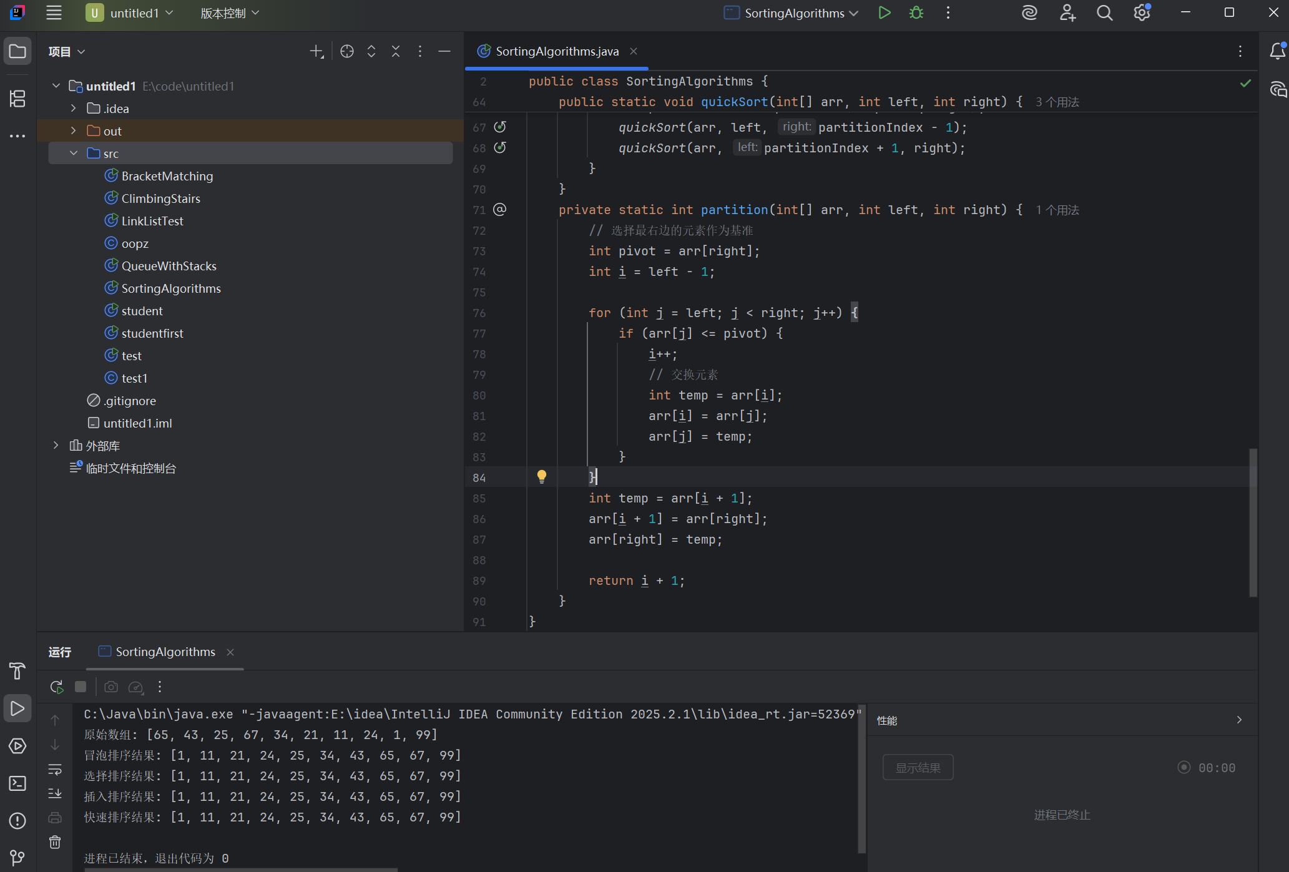The height and width of the screenshot is (872, 1289).
Task: Click recursive call gutter icon on line 68
Action: pyautogui.click(x=500, y=147)
